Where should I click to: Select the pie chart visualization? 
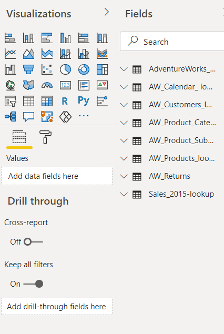pyautogui.click(x=65, y=69)
